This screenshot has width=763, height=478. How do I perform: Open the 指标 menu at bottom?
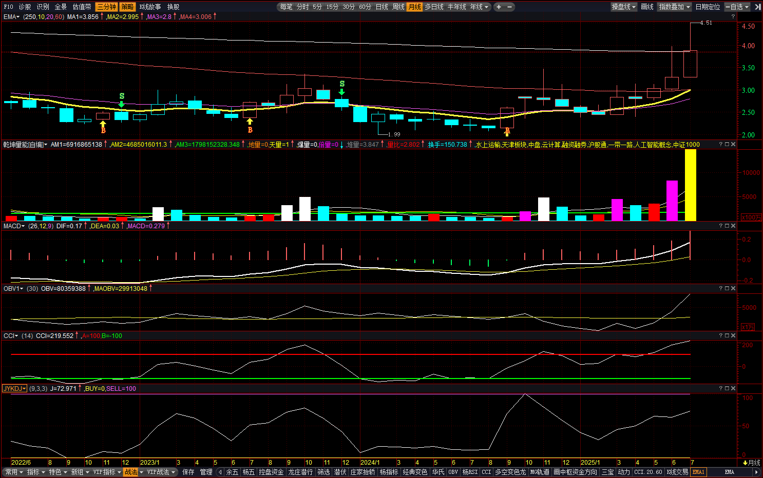36,472
